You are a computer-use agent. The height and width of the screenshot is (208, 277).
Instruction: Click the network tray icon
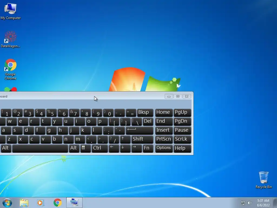click(x=243, y=203)
